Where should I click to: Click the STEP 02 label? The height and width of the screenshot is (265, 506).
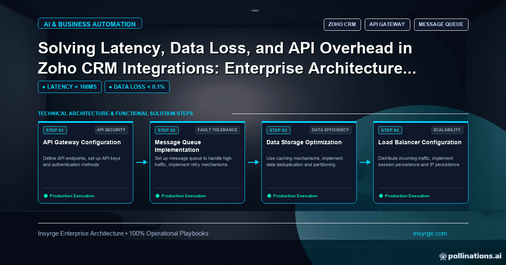click(x=167, y=130)
